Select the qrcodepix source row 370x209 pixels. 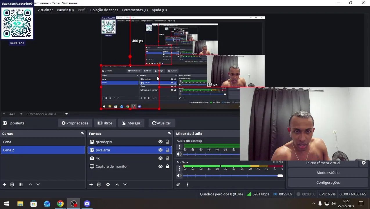[x=130, y=142]
